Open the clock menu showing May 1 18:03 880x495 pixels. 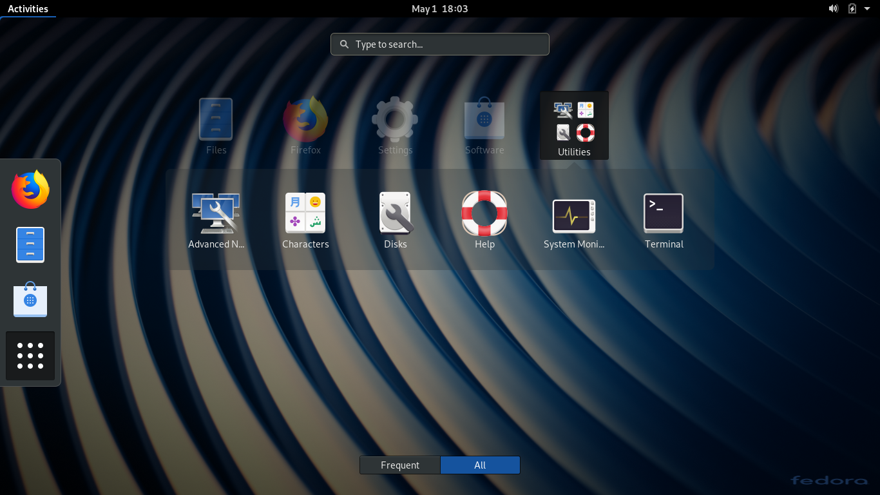click(440, 8)
